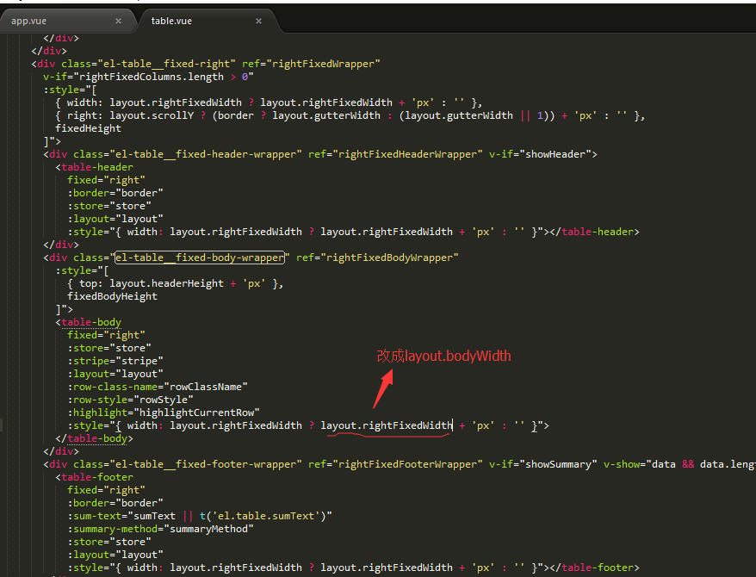Screen dimensions: 756x577
Task: Switch to the app.vue tab
Action: coord(29,22)
